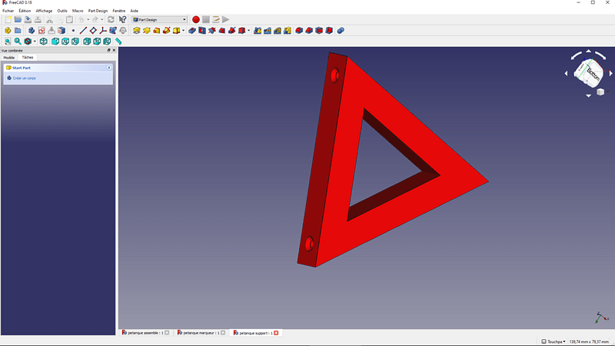This screenshot has height=346, width=615.
Task: Fit all content in view
Action: coord(8,42)
